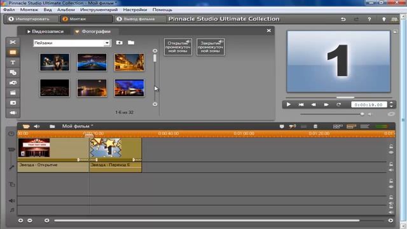Click fast rewind in player
Image resolution: width=407 pixels, height=229 pixels.
tap(314, 104)
